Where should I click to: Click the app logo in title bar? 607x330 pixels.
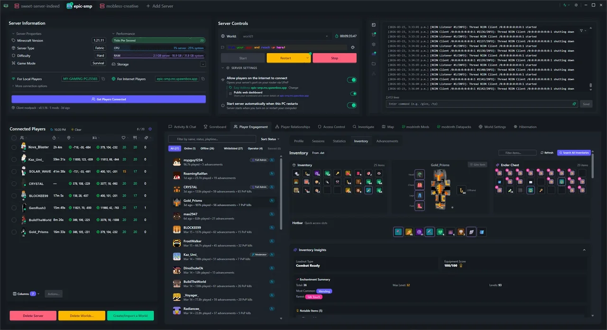point(6,6)
